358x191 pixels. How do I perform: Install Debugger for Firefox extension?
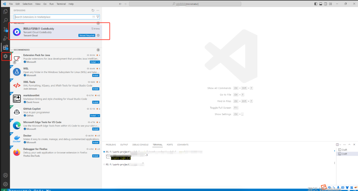[96, 156]
